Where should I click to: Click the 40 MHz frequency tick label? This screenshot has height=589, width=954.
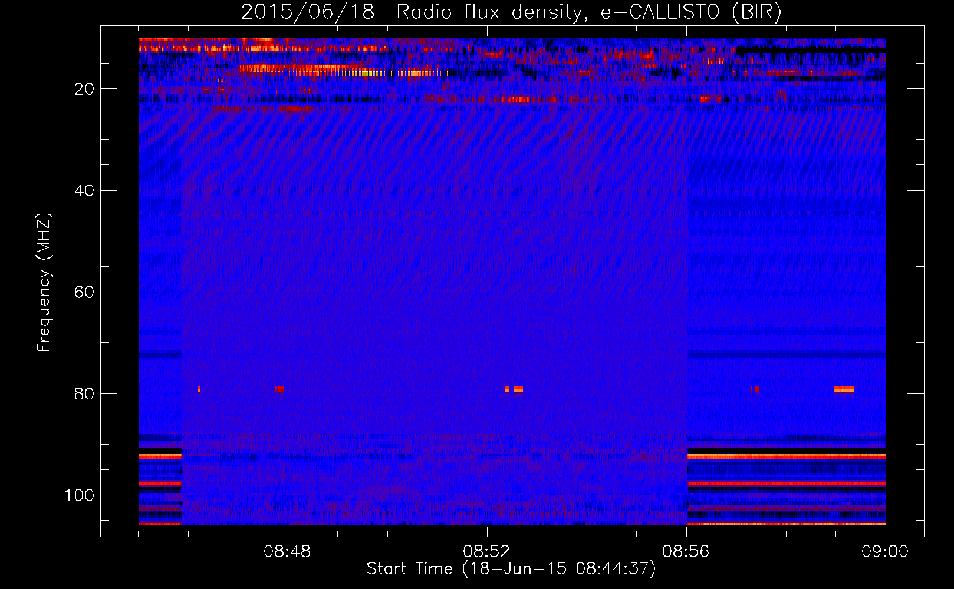(84, 191)
